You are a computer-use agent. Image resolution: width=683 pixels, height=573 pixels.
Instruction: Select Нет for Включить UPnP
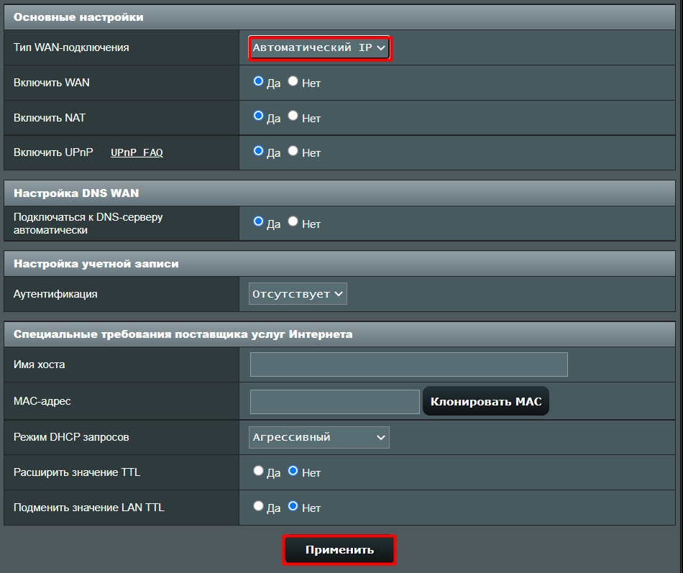[293, 151]
